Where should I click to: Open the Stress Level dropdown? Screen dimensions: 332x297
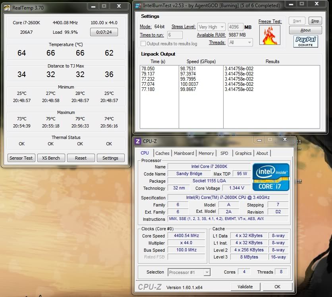click(211, 27)
